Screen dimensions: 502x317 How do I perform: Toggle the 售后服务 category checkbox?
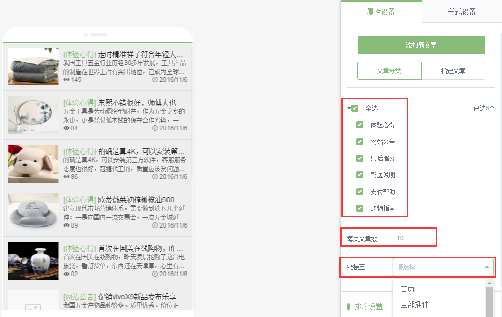pos(360,158)
